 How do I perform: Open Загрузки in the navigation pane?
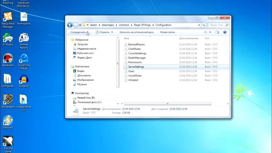coord(81,44)
